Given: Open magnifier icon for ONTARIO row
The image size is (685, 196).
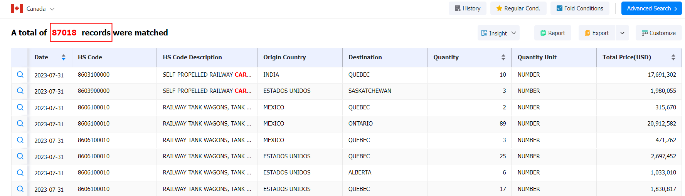Looking at the screenshot, I should point(20,123).
